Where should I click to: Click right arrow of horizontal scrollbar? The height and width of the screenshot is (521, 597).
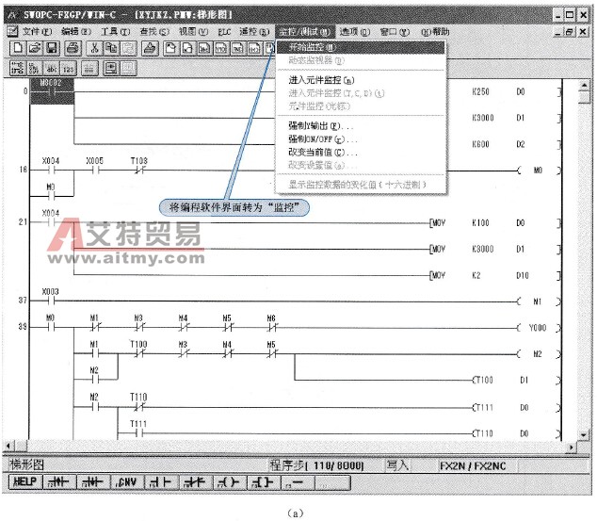click(x=572, y=448)
